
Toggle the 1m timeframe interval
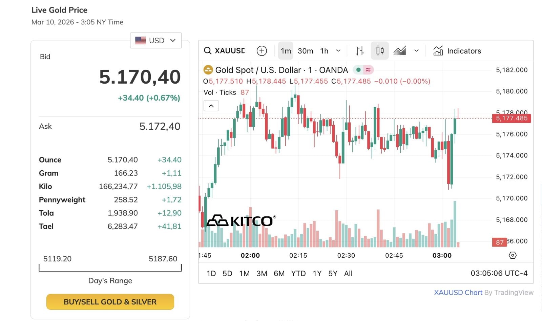(x=286, y=51)
